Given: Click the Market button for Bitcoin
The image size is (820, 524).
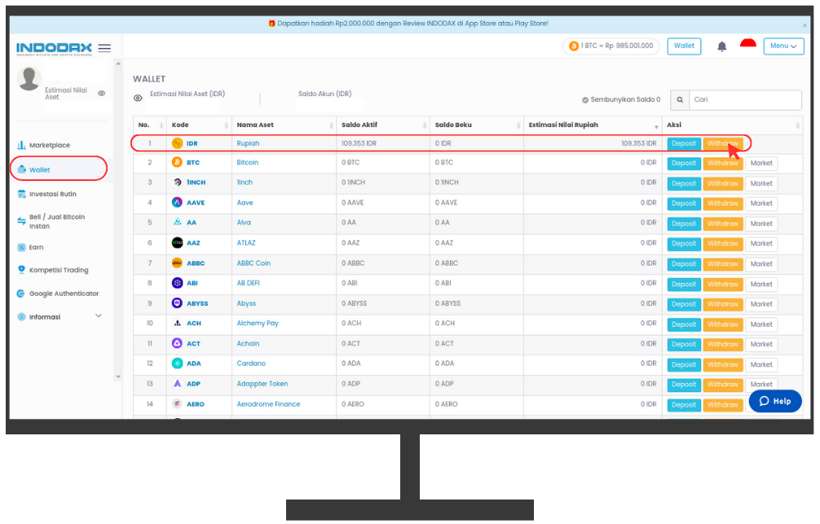Looking at the screenshot, I should pos(761,163).
